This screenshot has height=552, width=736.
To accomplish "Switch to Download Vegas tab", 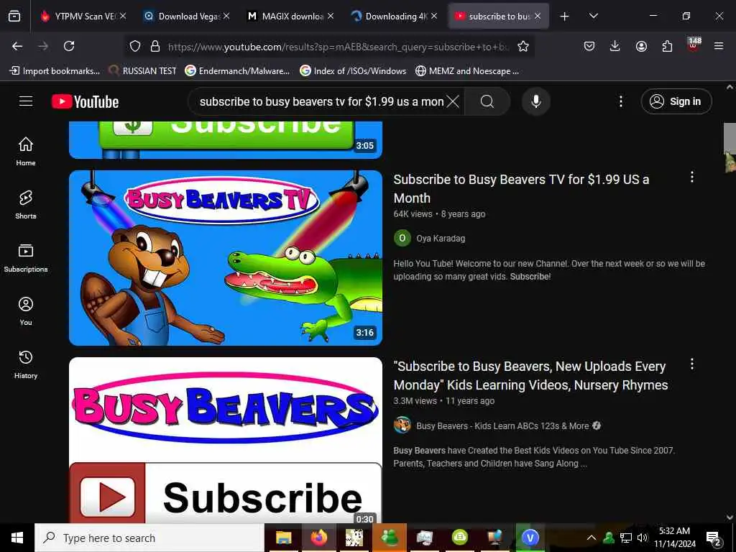I will click(x=185, y=16).
